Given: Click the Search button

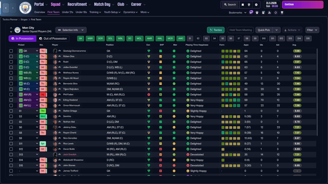Looking at the screenshot, I should tap(230, 5).
